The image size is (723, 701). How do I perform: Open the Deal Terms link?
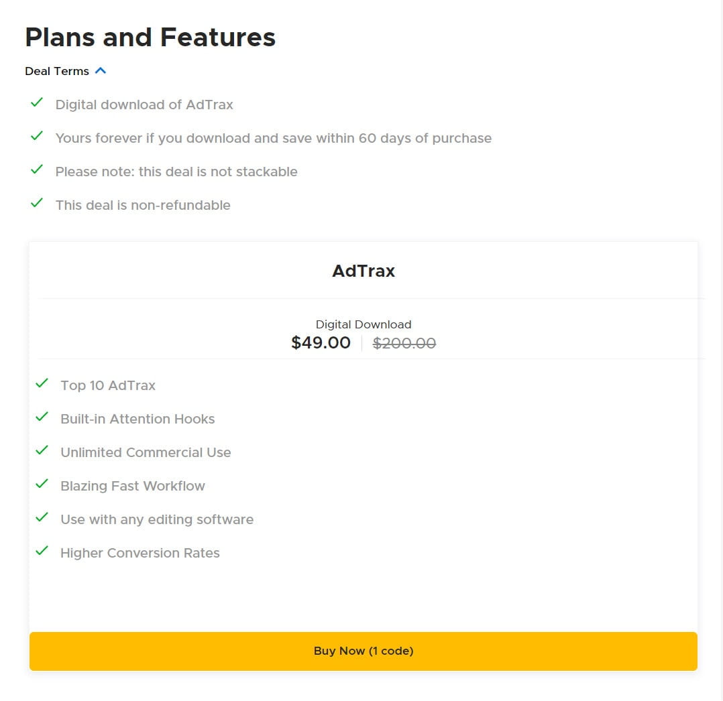point(56,71)
